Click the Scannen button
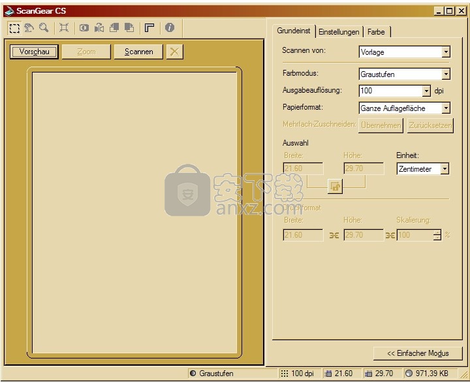The width and height of the screenshot is (470, 382). pos(138,52)
